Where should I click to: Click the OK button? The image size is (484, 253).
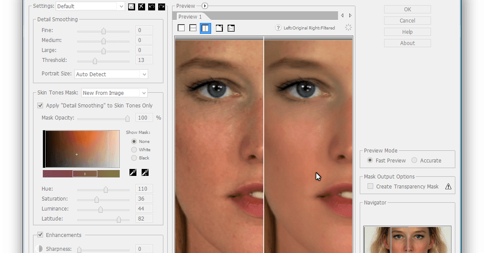[x=407, y=9]
